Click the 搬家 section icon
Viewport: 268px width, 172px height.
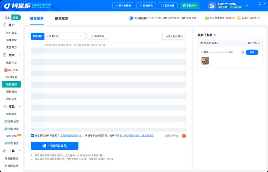click(4, 55)
